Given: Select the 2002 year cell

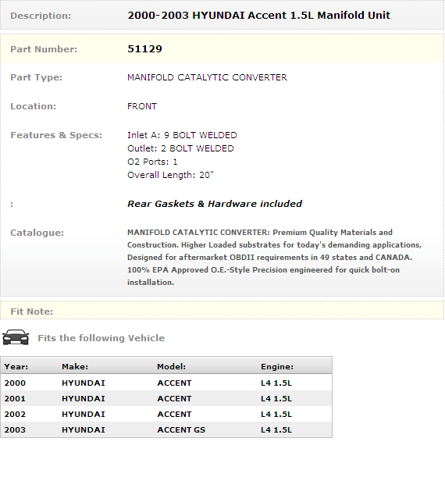Looking at the screenshot, I should point(15,415).
